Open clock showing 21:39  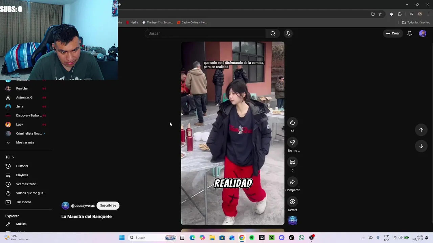pyautogui.click(x=418, y=238)
